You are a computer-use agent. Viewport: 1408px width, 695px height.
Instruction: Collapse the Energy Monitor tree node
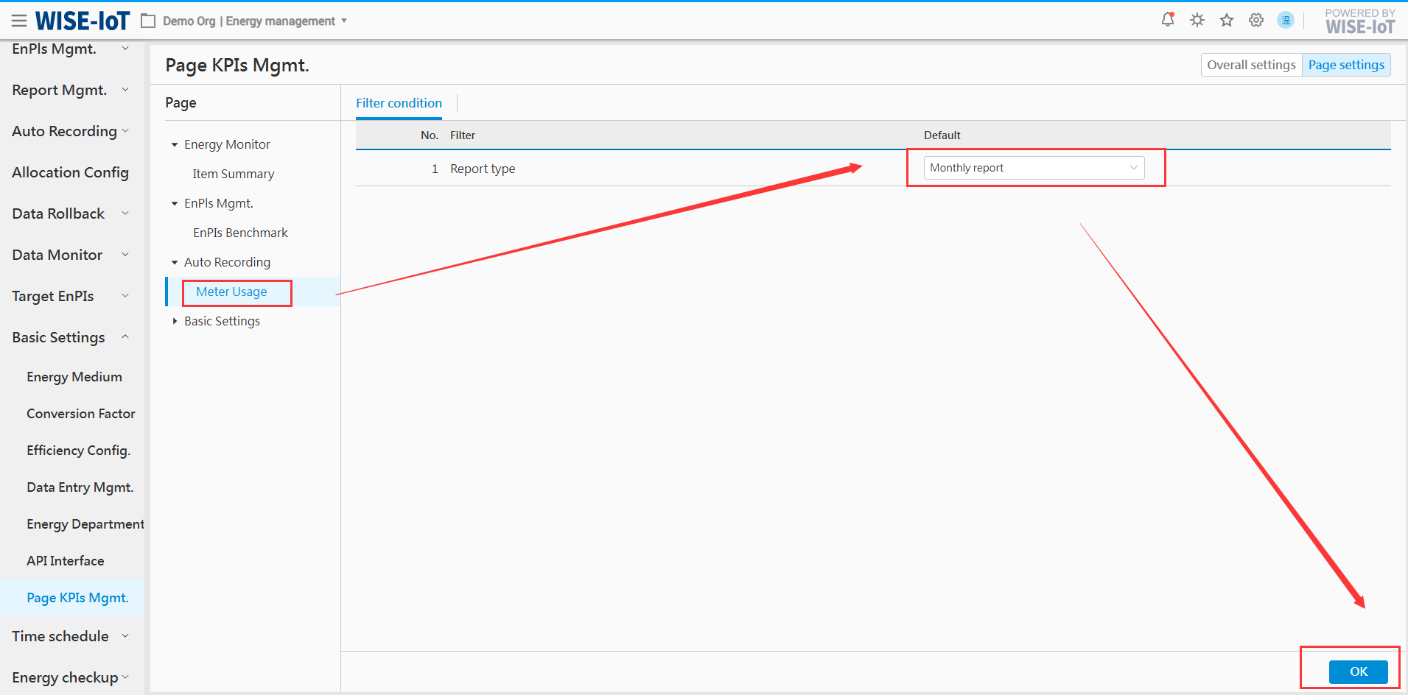(x=175, y=145)
